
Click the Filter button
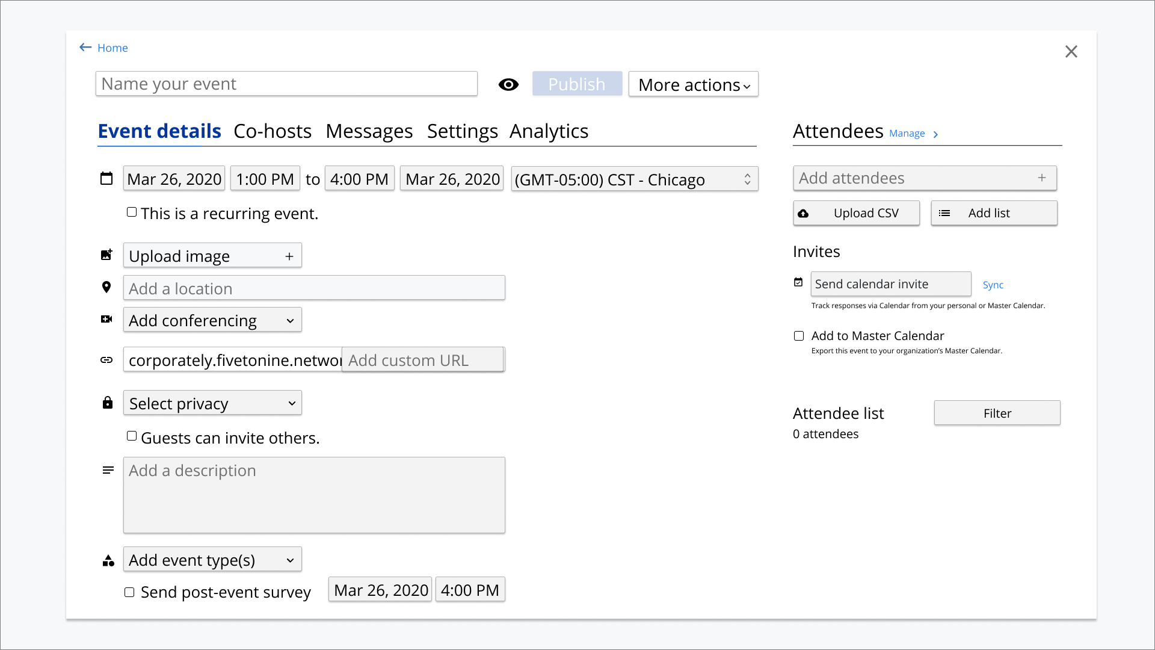coord(997,413)
